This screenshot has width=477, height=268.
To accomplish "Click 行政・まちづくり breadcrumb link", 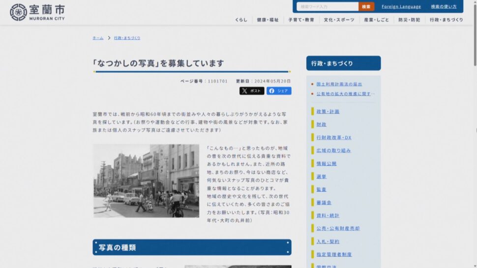I will [127, 38].
